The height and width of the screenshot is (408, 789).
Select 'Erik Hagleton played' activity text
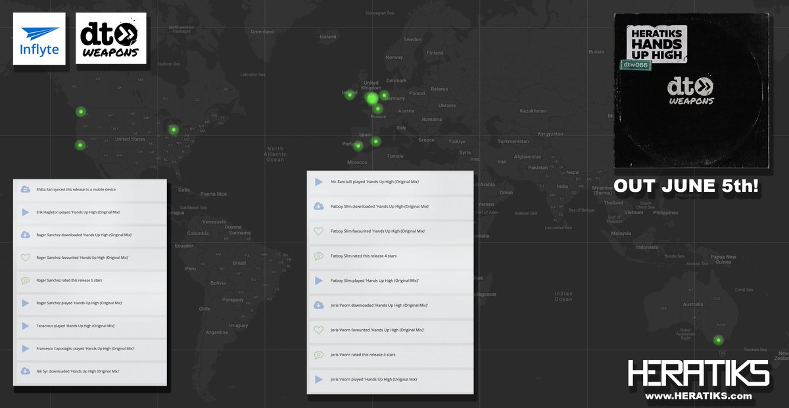78,212
